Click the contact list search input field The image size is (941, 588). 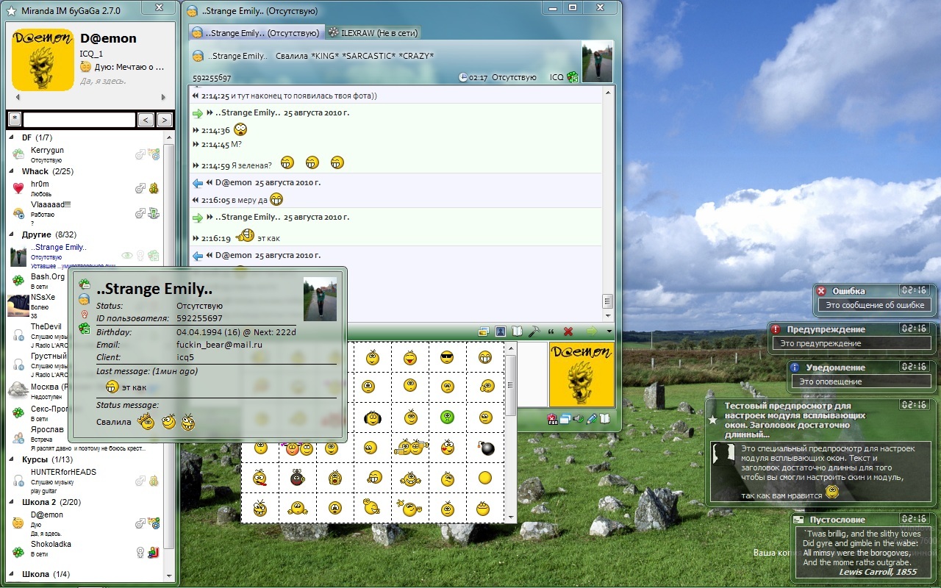(79, 120)
